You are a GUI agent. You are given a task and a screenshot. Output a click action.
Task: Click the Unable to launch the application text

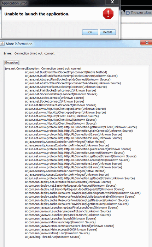point(37,14)
